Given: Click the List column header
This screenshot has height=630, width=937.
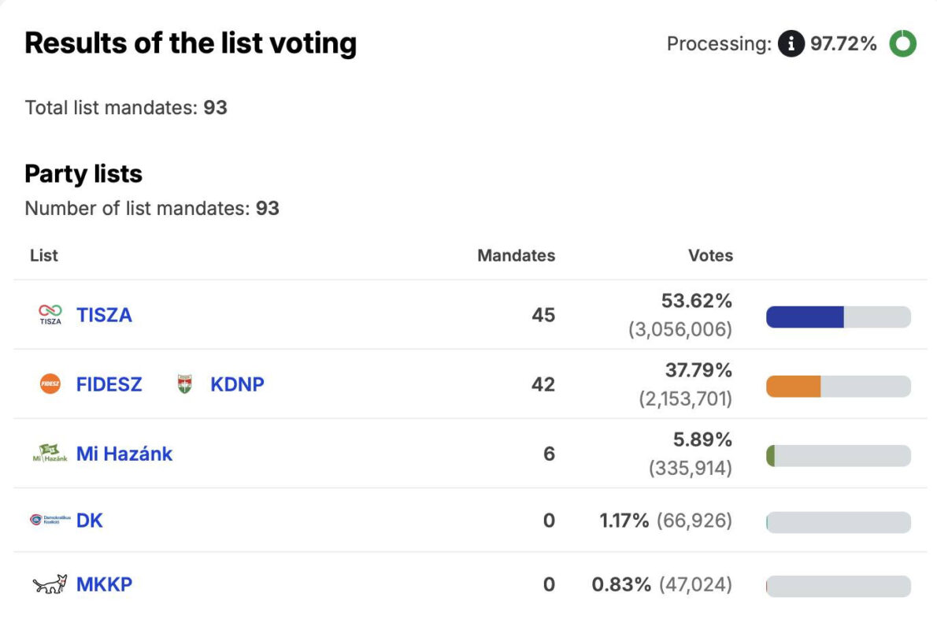Looking at the screenshot, I should pos(44,255).
